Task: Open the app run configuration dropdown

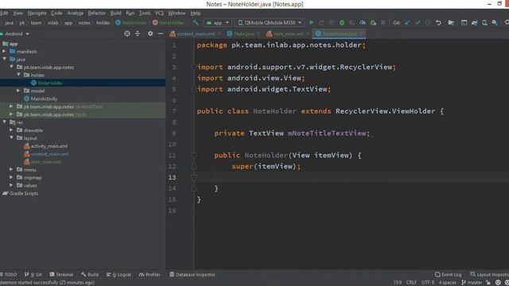Action: [x=217, y=23]
